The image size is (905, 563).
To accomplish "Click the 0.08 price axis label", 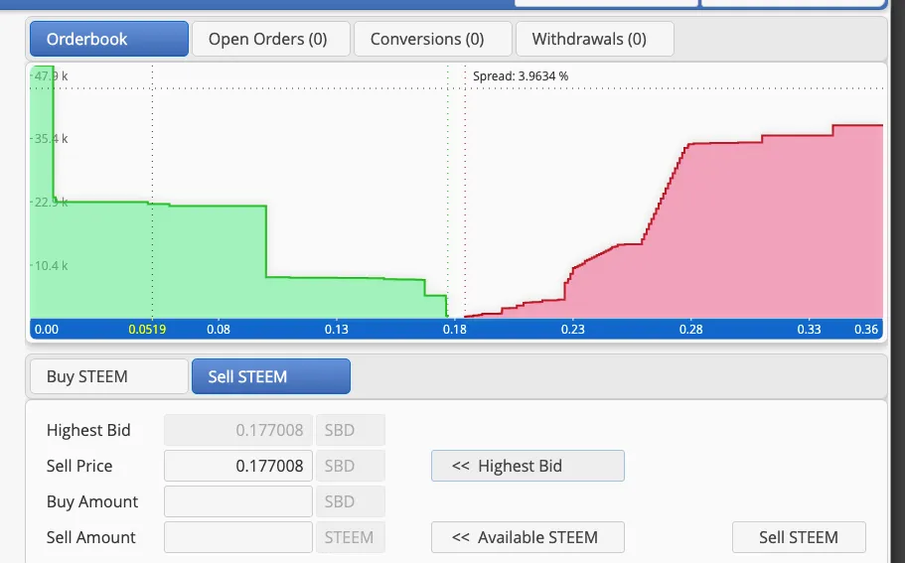I will pyautogui.click(x=219, y=330).
